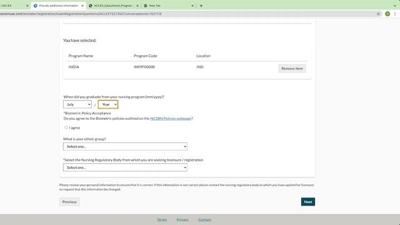The height and width of the screenshot is (225, 400).
Task: Click the 'Biometric Policy Acceptance' label
Action: (x=87, y=113)
